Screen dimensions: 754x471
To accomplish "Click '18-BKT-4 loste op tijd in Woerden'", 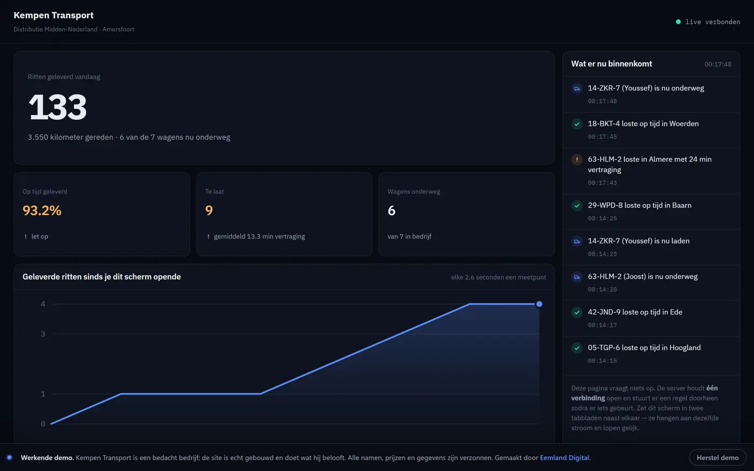I will (x=643, y=124).
